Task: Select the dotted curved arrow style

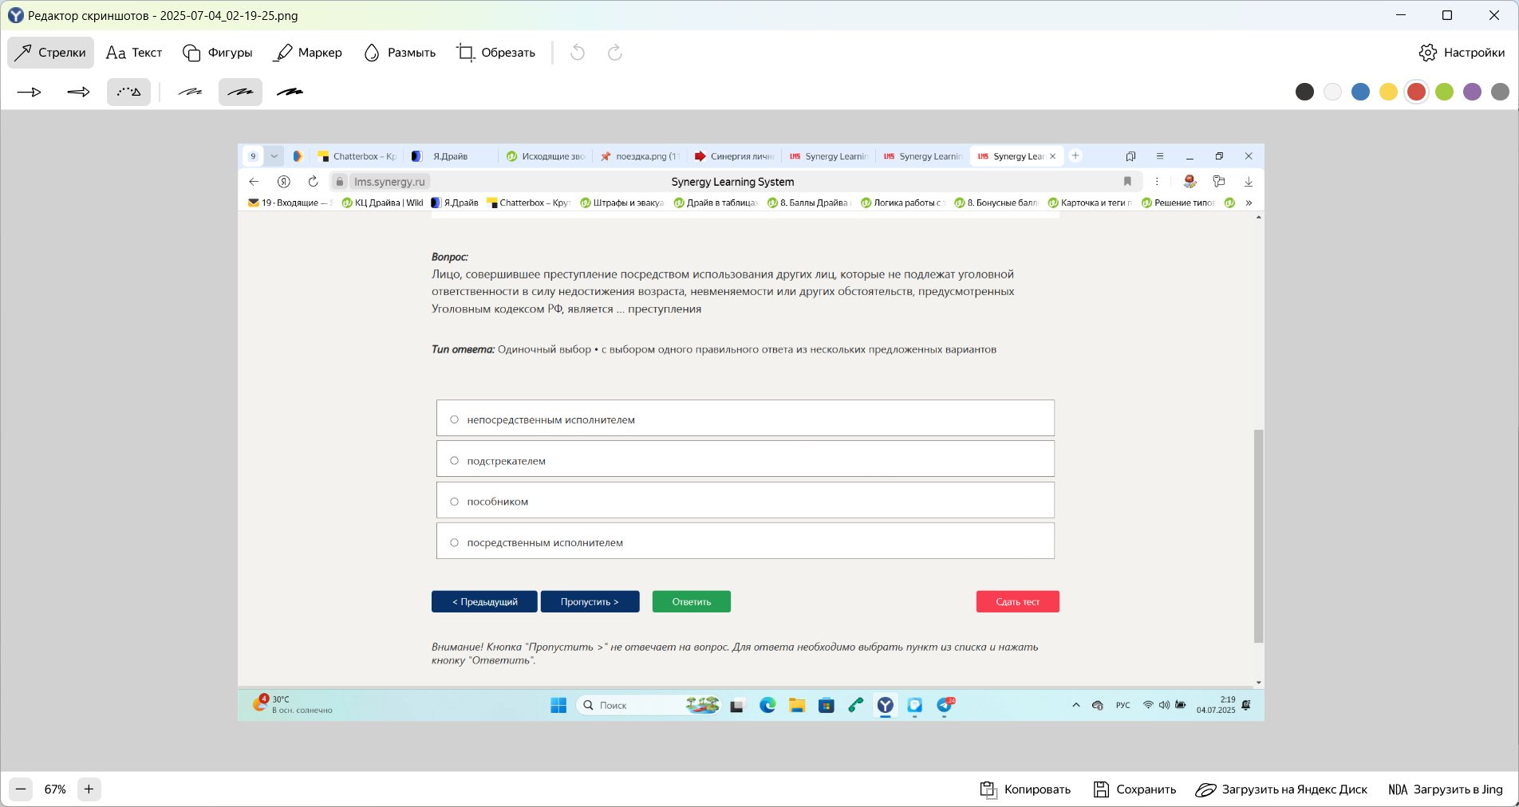Action: pyautogui.click(x=128, y=93)
